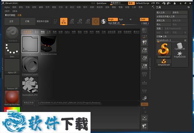This screenshot has height=133, width=194.
Task: Click the 主页 button
Action: 12,21
